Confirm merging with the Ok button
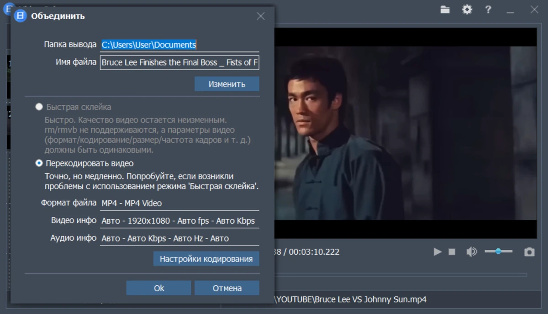 click(159, 288)
